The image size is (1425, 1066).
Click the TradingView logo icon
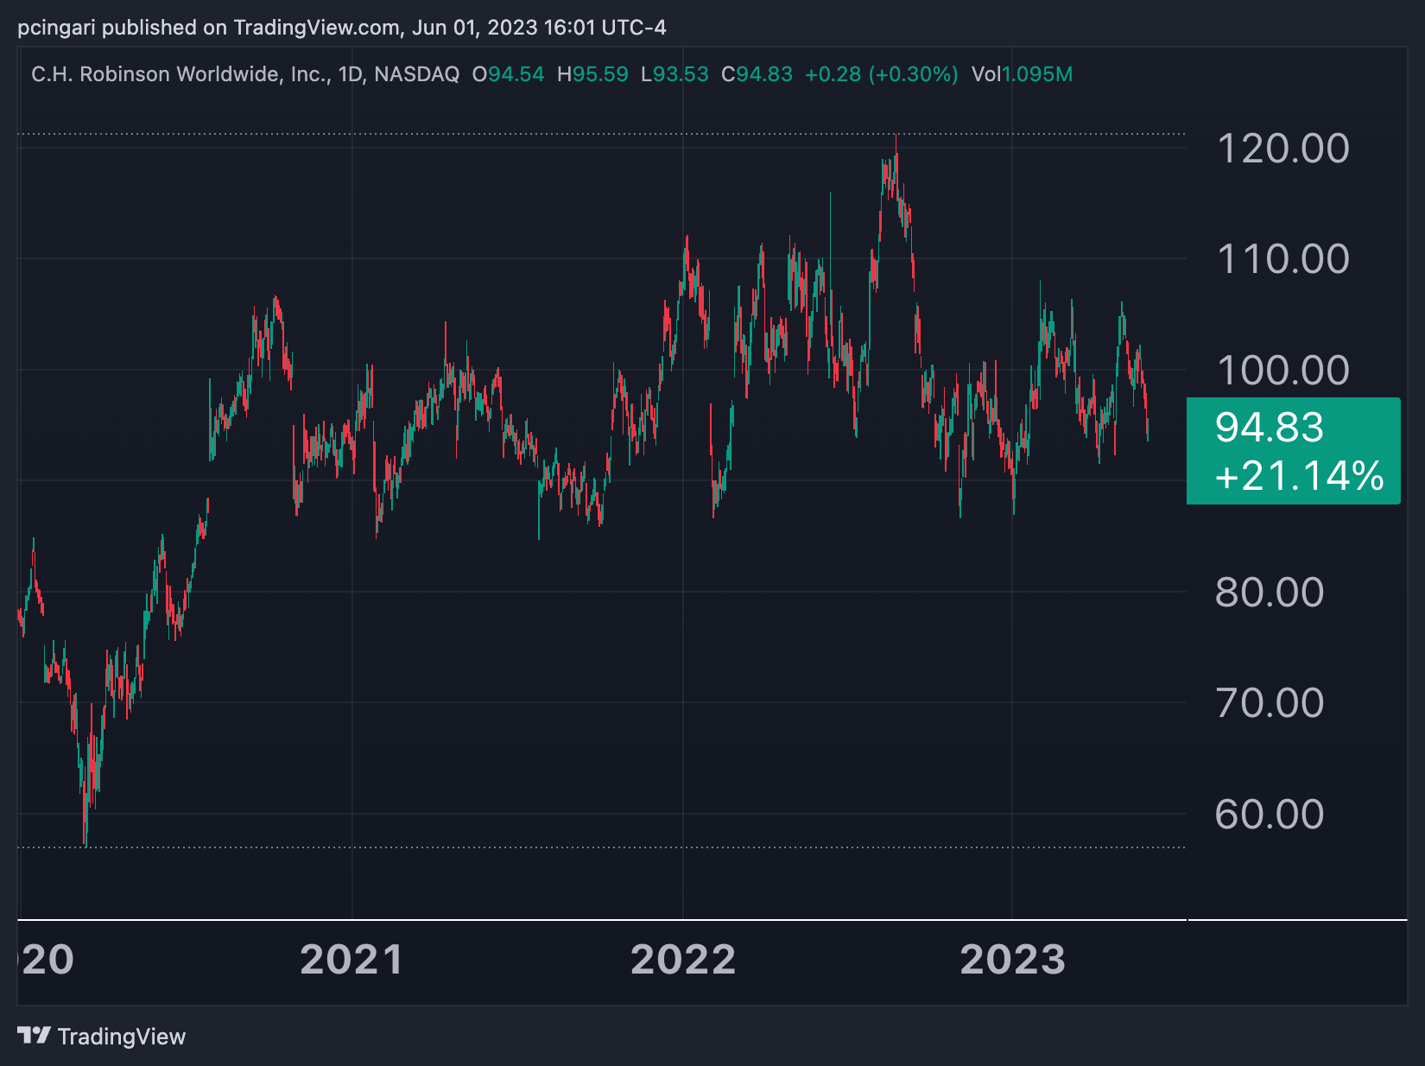pos(35,1035)
